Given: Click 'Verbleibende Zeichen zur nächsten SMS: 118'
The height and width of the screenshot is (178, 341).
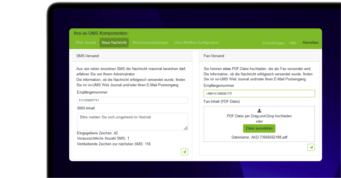Looking at the screenshot, I should (x=114, y=144).
